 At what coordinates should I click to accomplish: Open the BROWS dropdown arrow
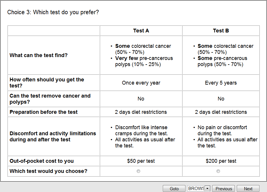click(207, 189)
